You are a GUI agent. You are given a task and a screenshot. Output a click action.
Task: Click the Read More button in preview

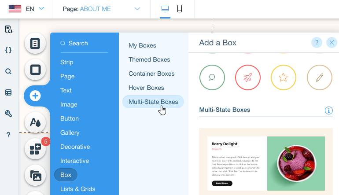tap(222, 183)
